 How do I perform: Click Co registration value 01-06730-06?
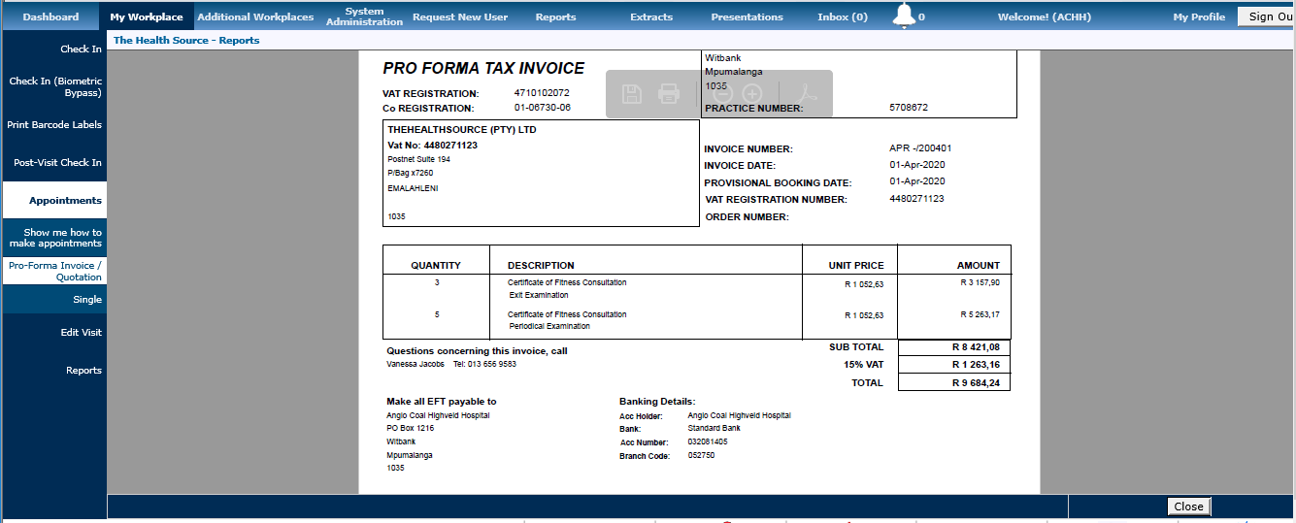click(543, 108)
